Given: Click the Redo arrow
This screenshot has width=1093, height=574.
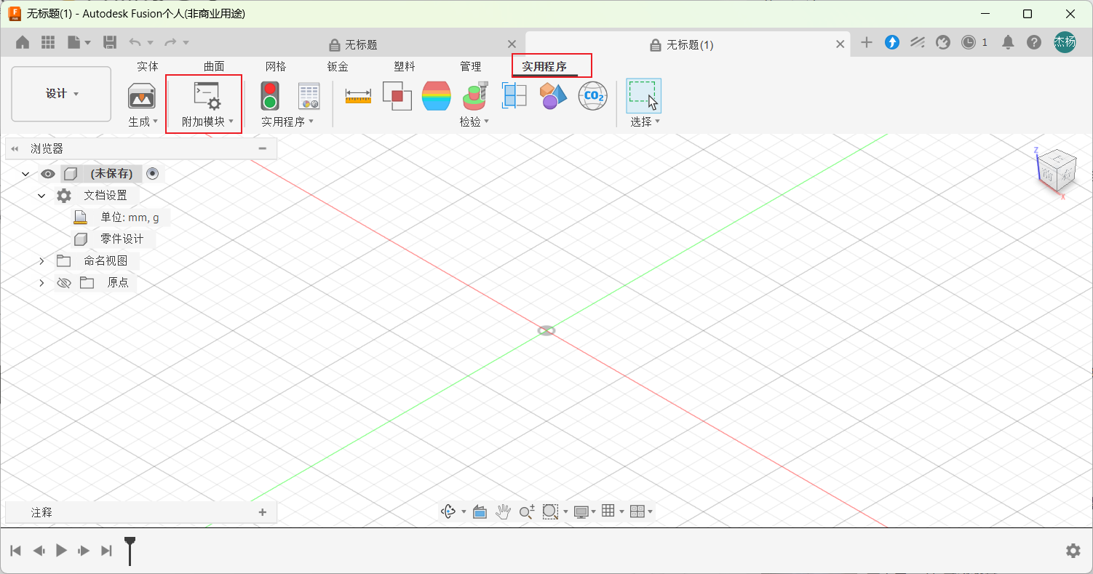Looking at the screenshot, I should [x=170, y=43].
